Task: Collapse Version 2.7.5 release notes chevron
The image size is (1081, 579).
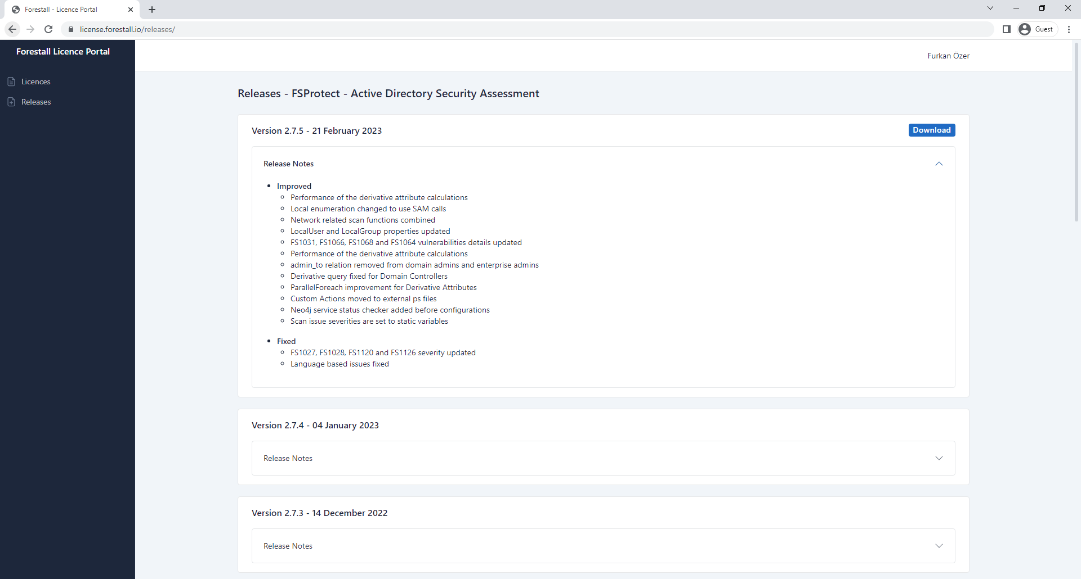Action: point(939,164)
